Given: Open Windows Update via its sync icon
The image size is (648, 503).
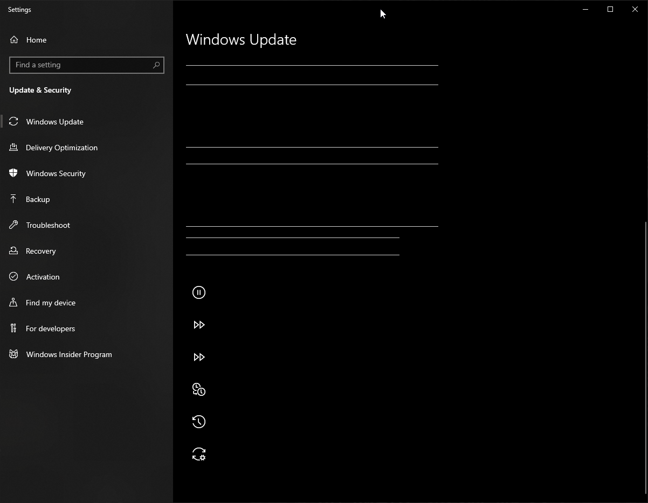Looking at the screenshot, I should coord(13,122).
